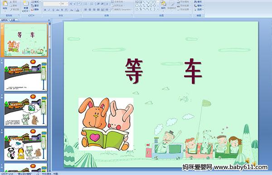The width and height of the screenshot is (272, 175).
Task: Apply Bold formatting with the B icon
Action: [45, 10]
